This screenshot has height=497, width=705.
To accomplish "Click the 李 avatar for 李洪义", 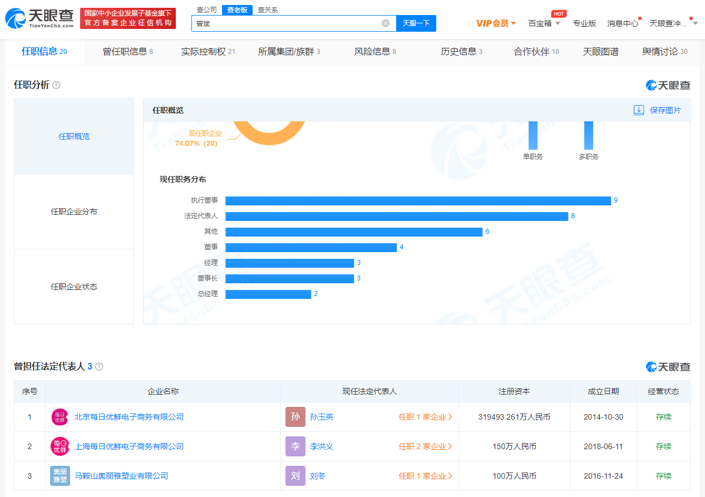I will (x=295, y=446).
